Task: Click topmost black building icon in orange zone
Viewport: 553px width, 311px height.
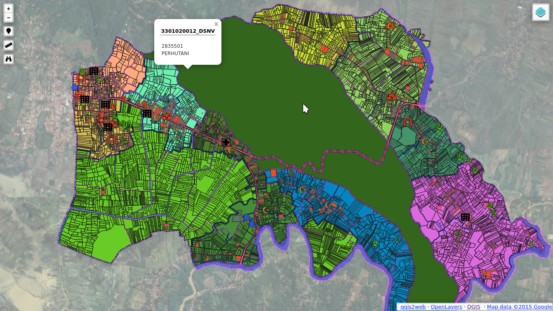Action: tap(94, 71)
